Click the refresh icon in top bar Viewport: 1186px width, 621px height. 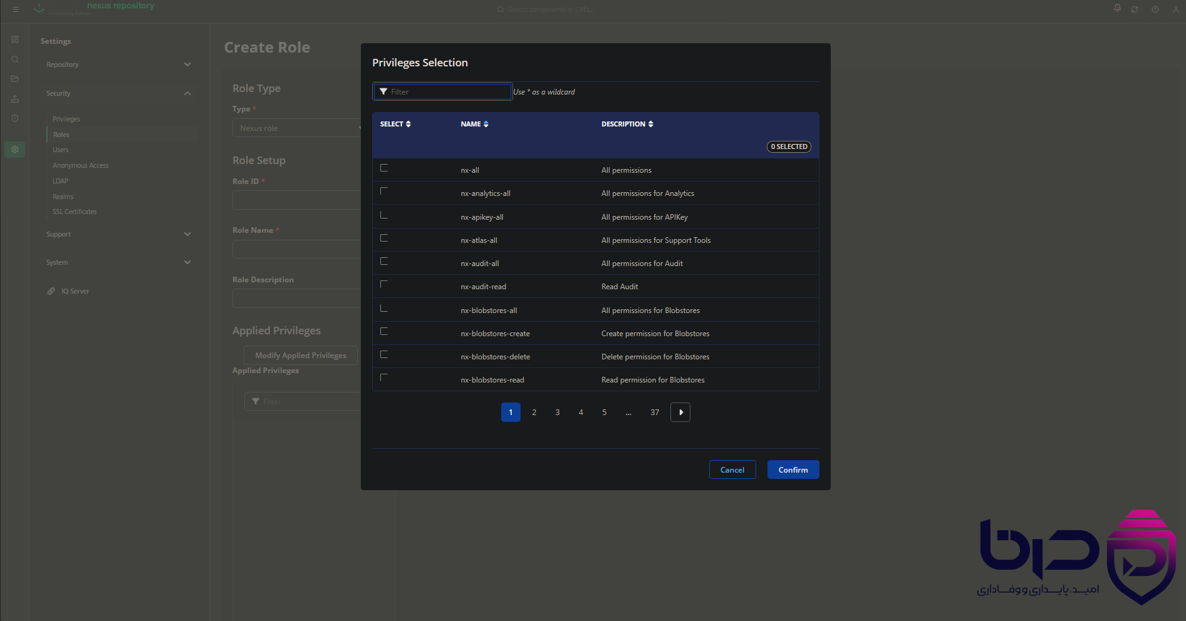pyautogui.click(x=1135, y=9)
